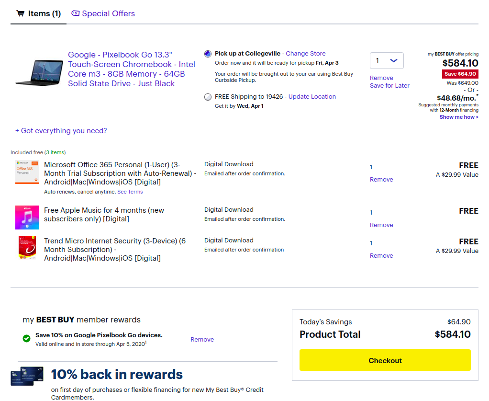Click Update Location link
The width and height of the screenshot is (489, 401).
click(312, 96)
